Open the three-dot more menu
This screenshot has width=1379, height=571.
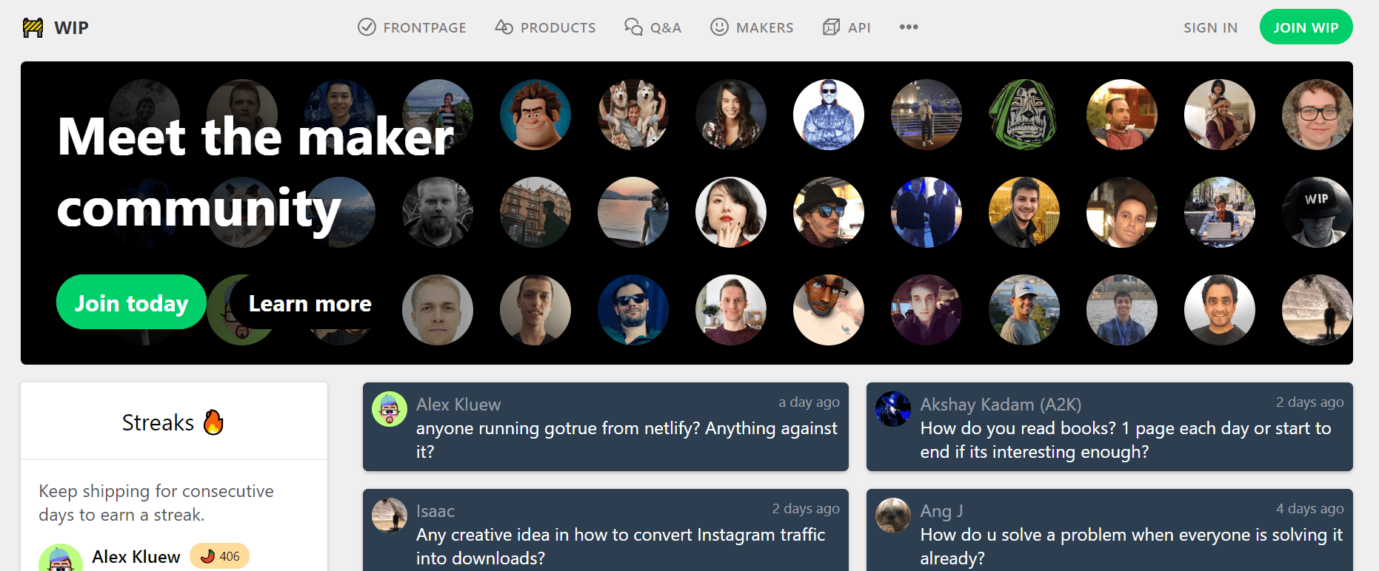[909, 27]
